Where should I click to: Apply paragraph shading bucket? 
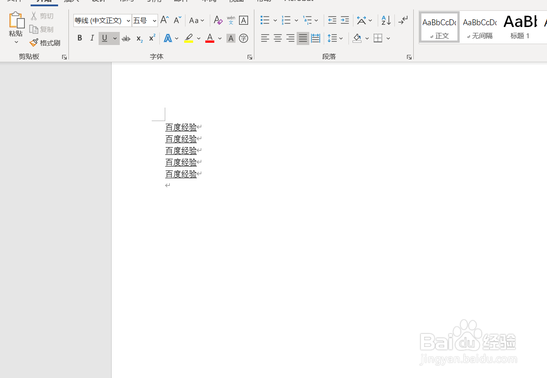(357, 38)
